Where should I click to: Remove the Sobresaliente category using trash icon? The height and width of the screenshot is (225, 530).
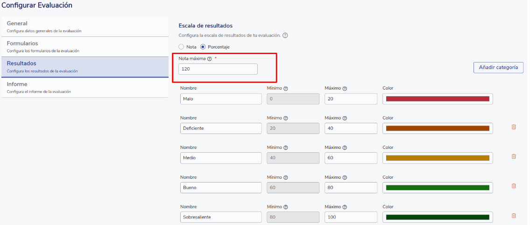[514, 216]
